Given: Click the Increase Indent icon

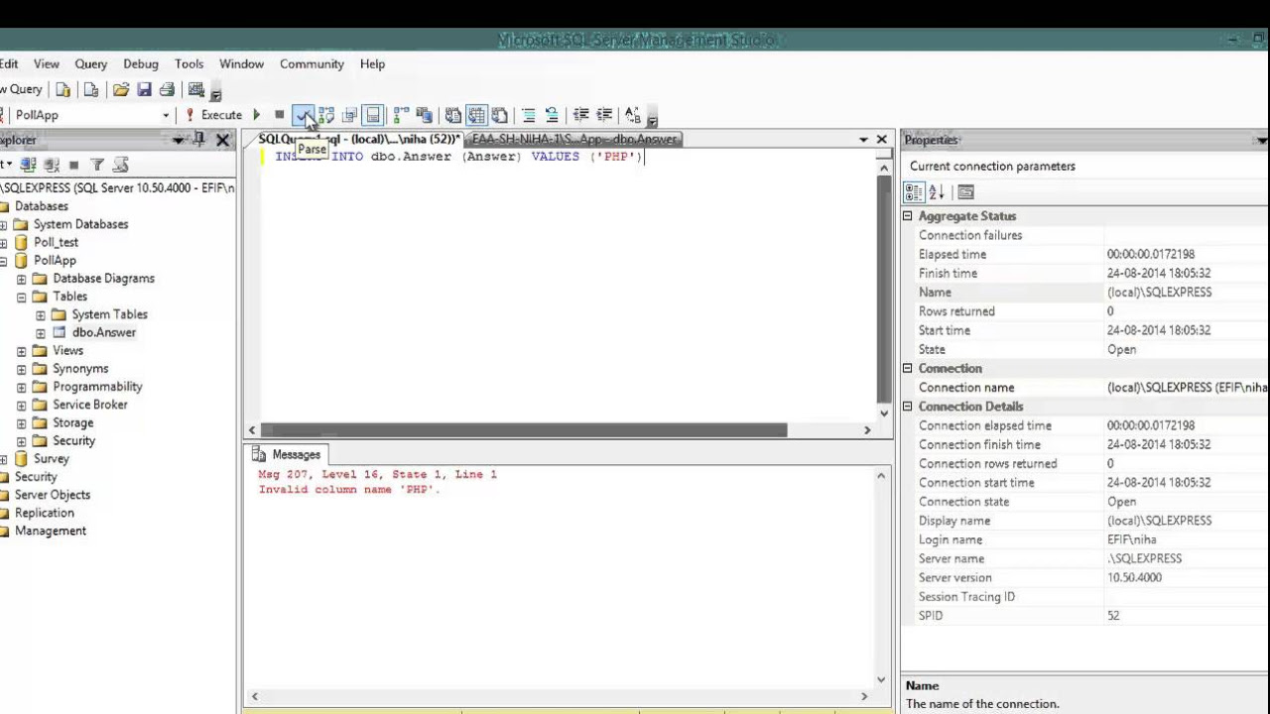Looking at the screenshot, I should pos(604,115).
